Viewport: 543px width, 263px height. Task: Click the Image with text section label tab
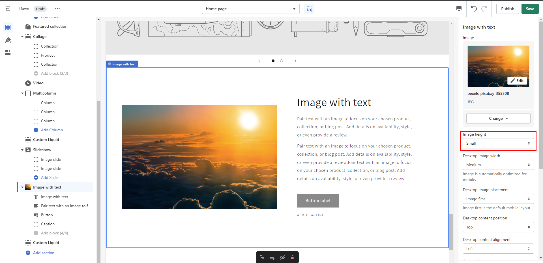coord(122,64)
